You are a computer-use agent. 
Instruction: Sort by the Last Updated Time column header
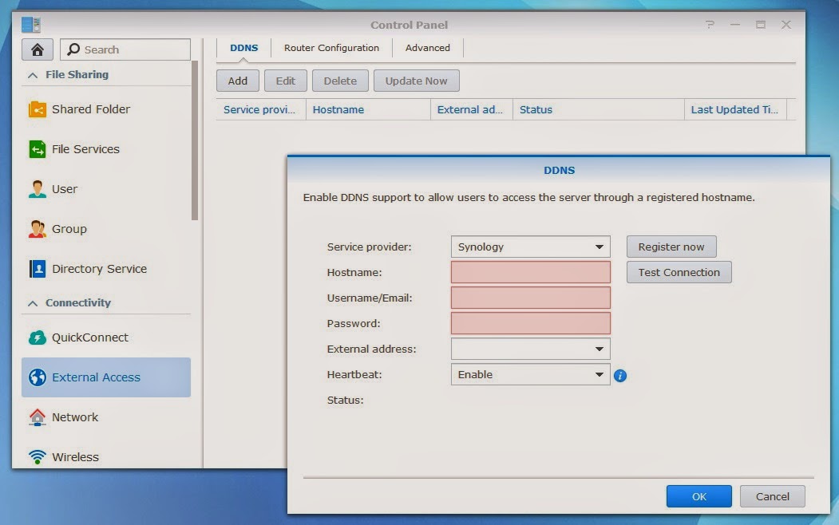pyautogui.click(x=735, y=109)
